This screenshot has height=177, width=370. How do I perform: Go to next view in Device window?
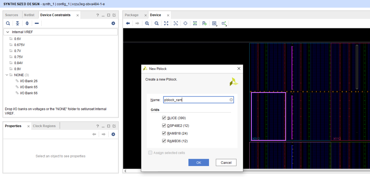pos(137,23)
